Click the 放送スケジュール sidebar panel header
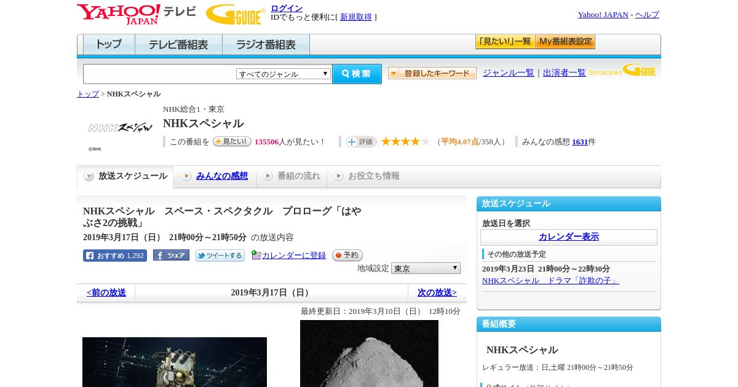This screenshot has height=387, width=738. click(569, 204)
